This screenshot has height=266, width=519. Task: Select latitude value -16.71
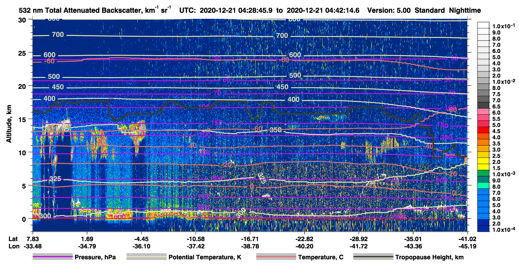pyautogui.click(x=250, y=239)
